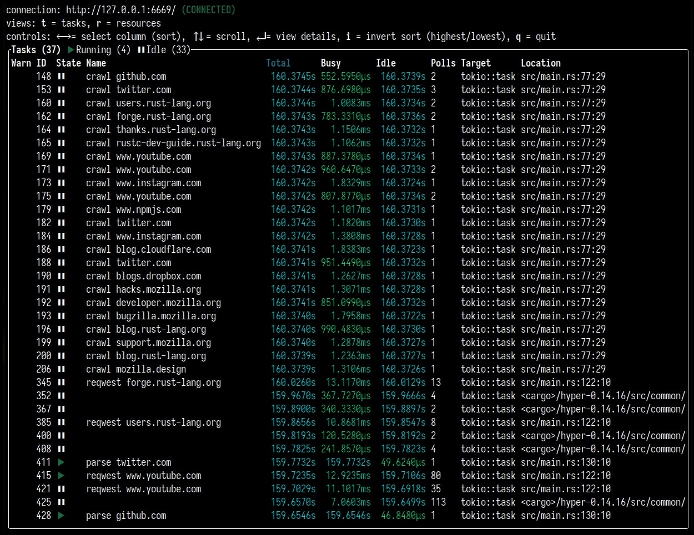Select the crawl github.com task row
The width and height of the screenshot is (694, 535).
tap(126, 77)
